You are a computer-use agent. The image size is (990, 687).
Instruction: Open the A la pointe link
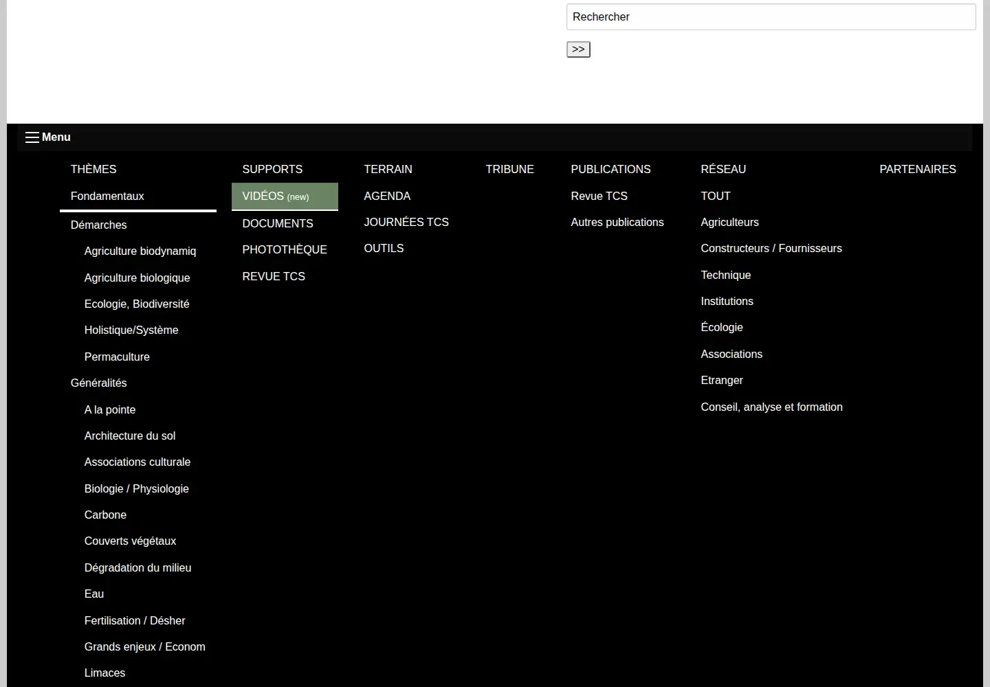110,409
